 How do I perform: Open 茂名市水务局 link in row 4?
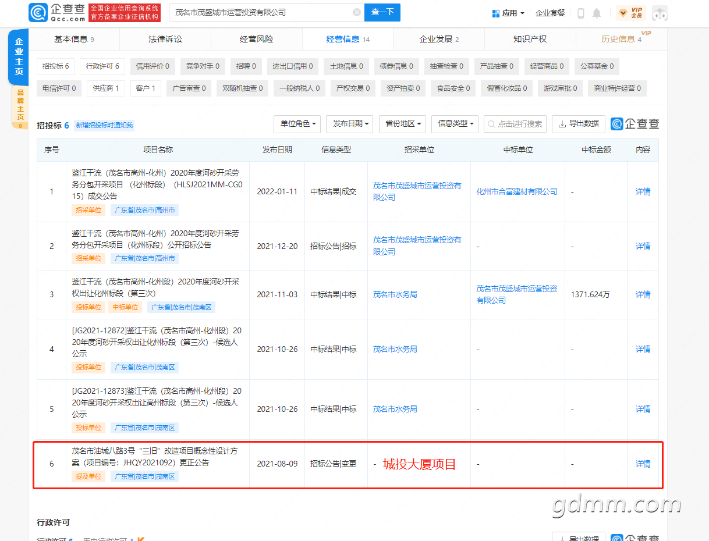coord(395,349)
